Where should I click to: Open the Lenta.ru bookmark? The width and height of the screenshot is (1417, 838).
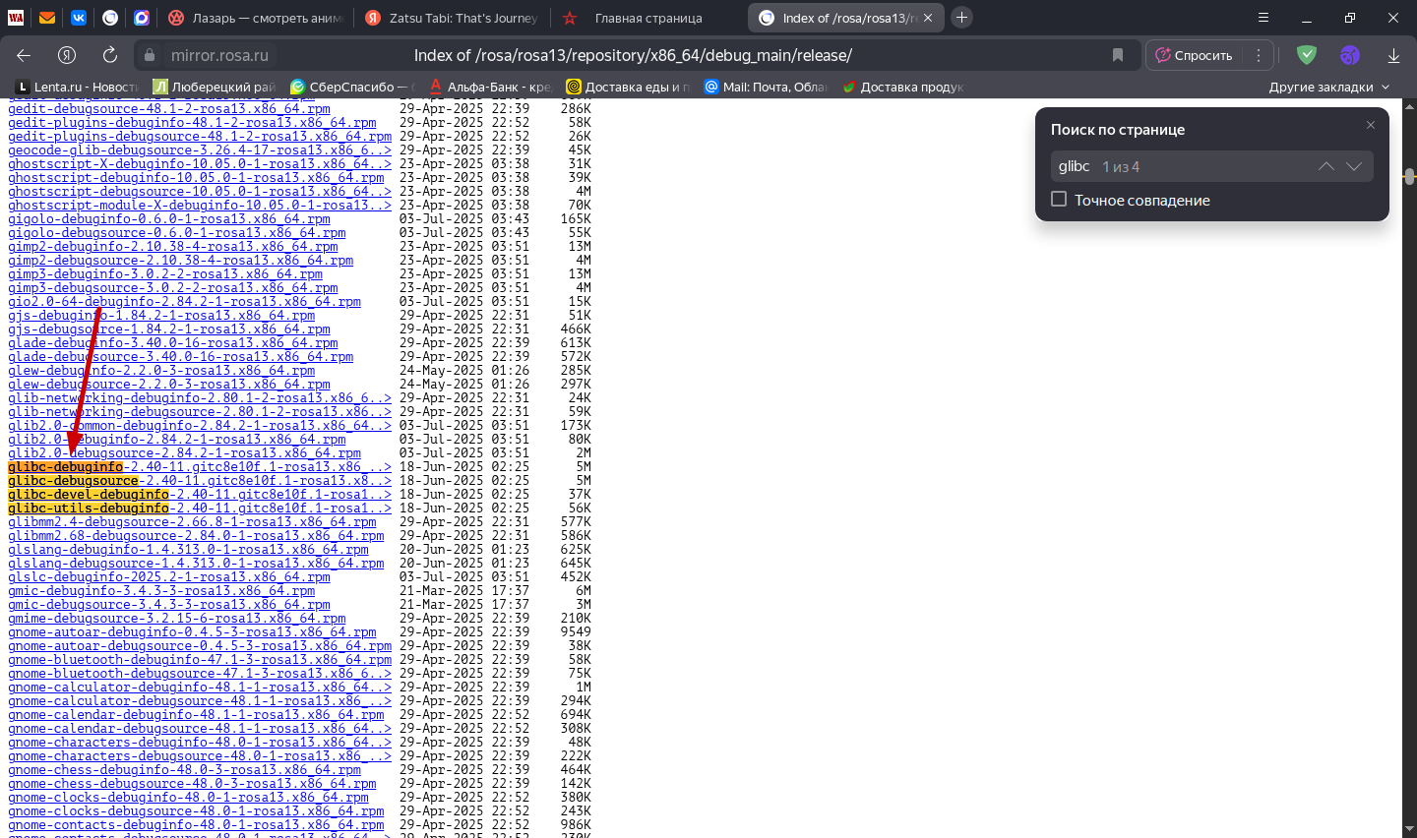click(x=77, y=87)
